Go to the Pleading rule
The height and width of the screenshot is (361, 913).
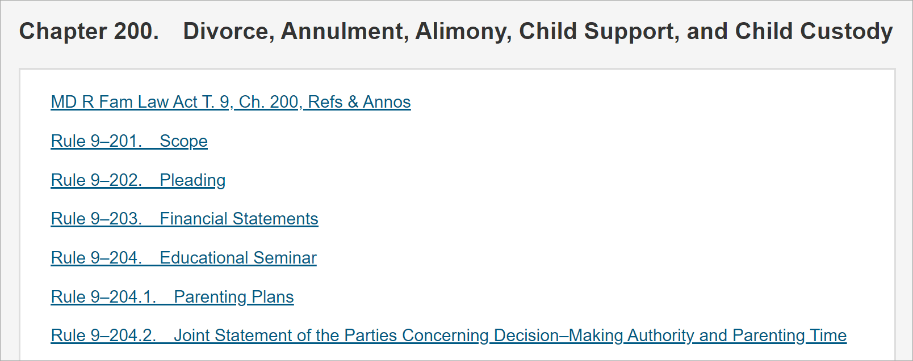coord(138,180)
